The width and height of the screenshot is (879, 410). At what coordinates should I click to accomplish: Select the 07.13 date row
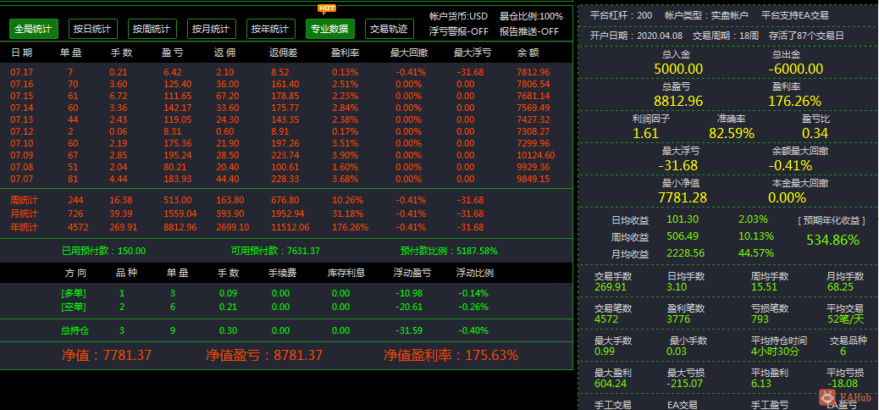point(286,119)
